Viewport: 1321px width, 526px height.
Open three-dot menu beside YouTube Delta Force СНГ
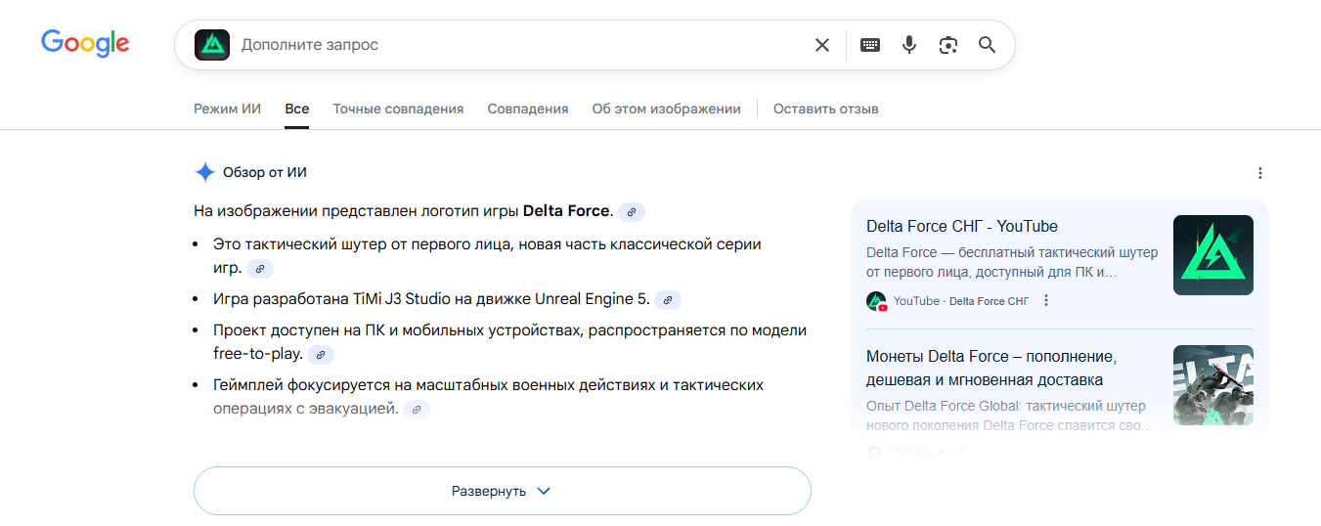pos(1046,301)
